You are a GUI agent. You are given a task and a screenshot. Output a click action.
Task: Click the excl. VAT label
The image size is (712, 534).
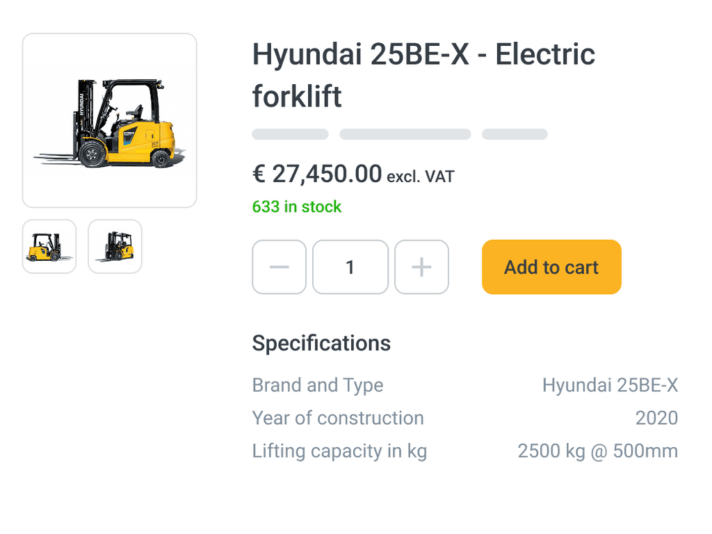[420, 177]
